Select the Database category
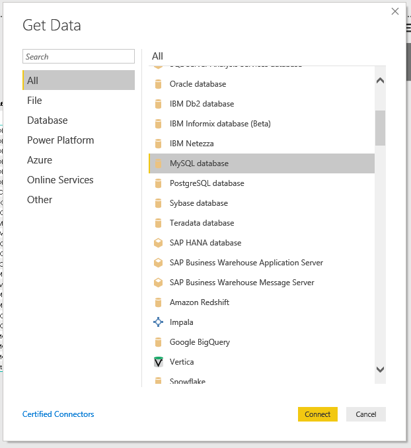This screenshot has height=448, width=411. [79, 120]
